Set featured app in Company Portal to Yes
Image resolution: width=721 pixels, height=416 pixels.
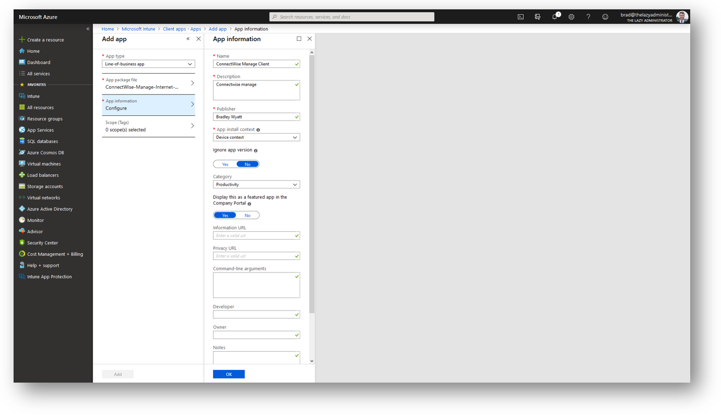click(x=225, y=215)
